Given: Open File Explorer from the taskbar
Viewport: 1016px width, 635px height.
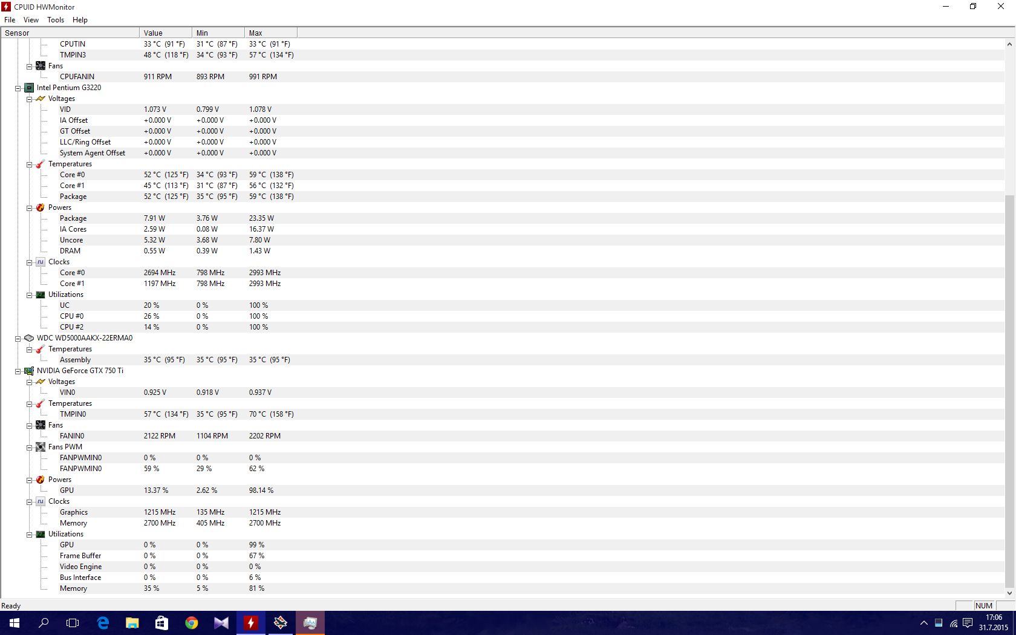Looking at the screenshot, I should [132, 623].
